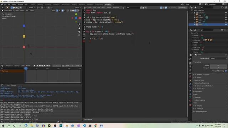This screenshot has width=228, height=128.
Task: Expand the Subsurface Scattering panel
Action: [202, 83]
